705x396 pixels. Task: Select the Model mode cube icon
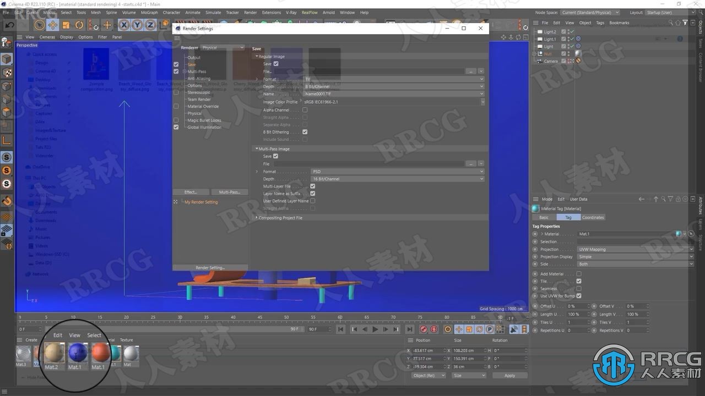click(7, 59)
